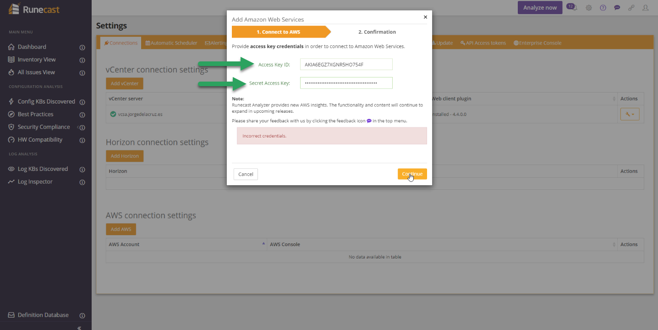
Task: Click the All Issues View flame icon
Action: [x=11, y=72]
